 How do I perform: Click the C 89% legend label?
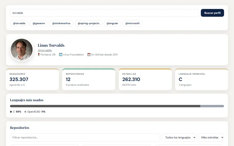17,112
